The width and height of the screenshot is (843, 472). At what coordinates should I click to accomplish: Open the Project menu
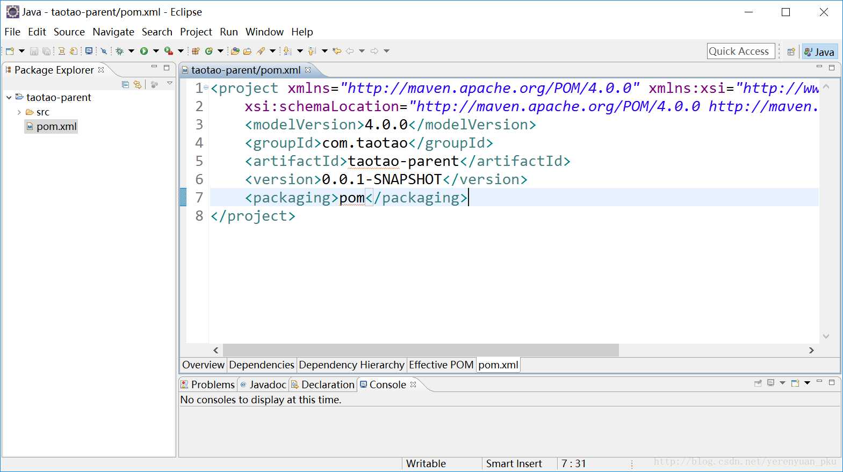pos(196,32)
